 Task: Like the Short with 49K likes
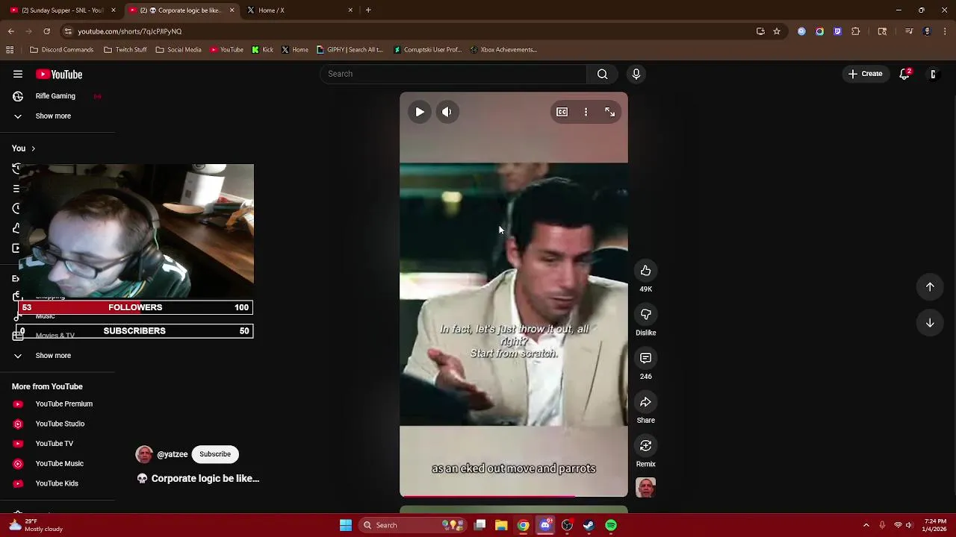pos(645,271)
